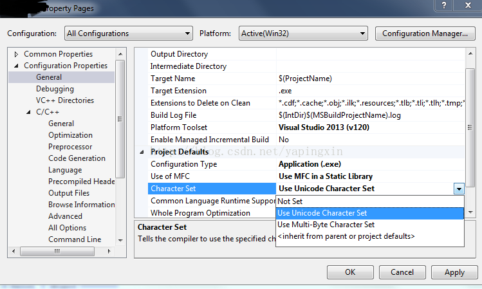Choose Not Set from the list
The image size is (482, 289).
[x=290, y=201]
